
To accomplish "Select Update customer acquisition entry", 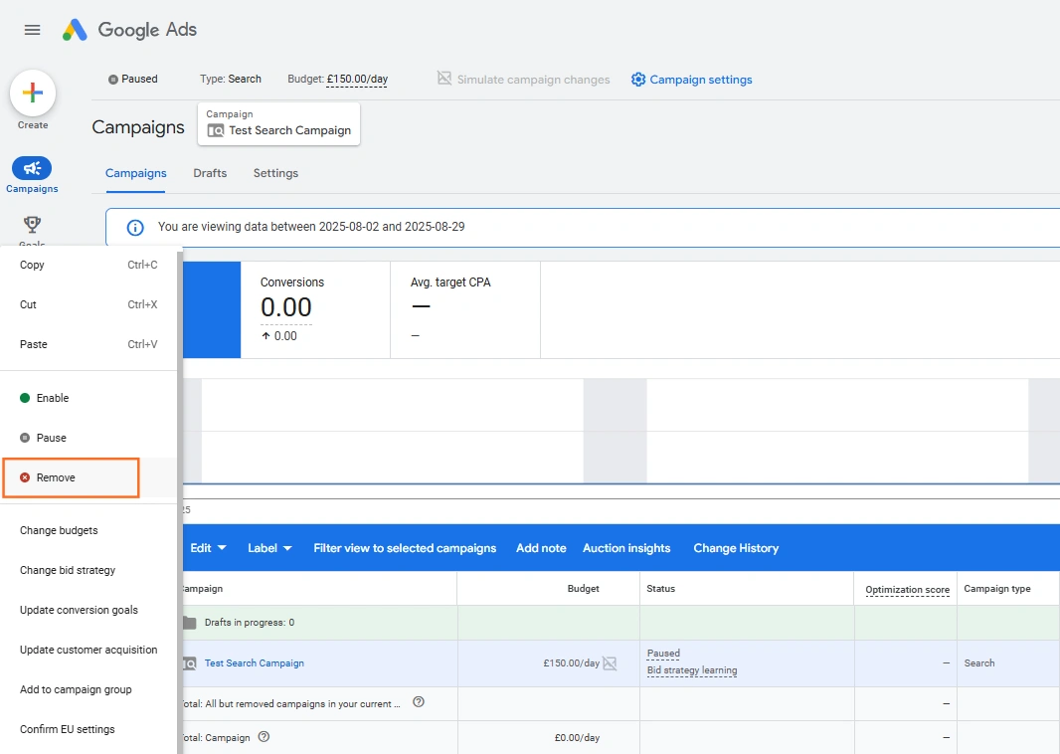I will [88, 650].
